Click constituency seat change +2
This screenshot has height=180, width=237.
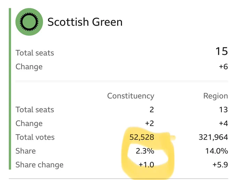click(x=150, y=123)
